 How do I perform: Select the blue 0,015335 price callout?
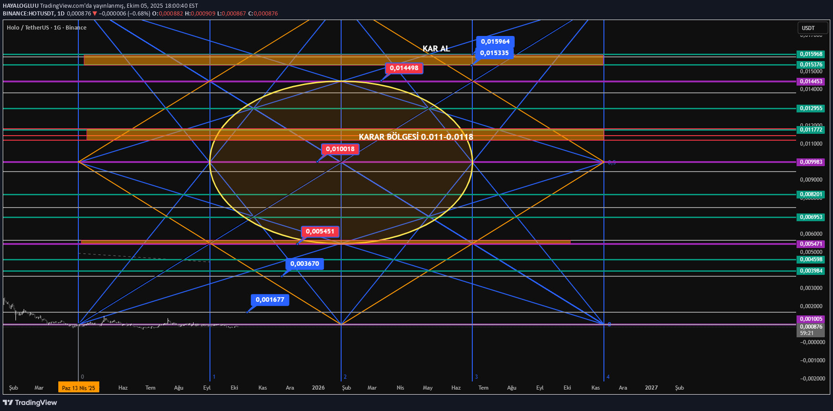point(494,53)
